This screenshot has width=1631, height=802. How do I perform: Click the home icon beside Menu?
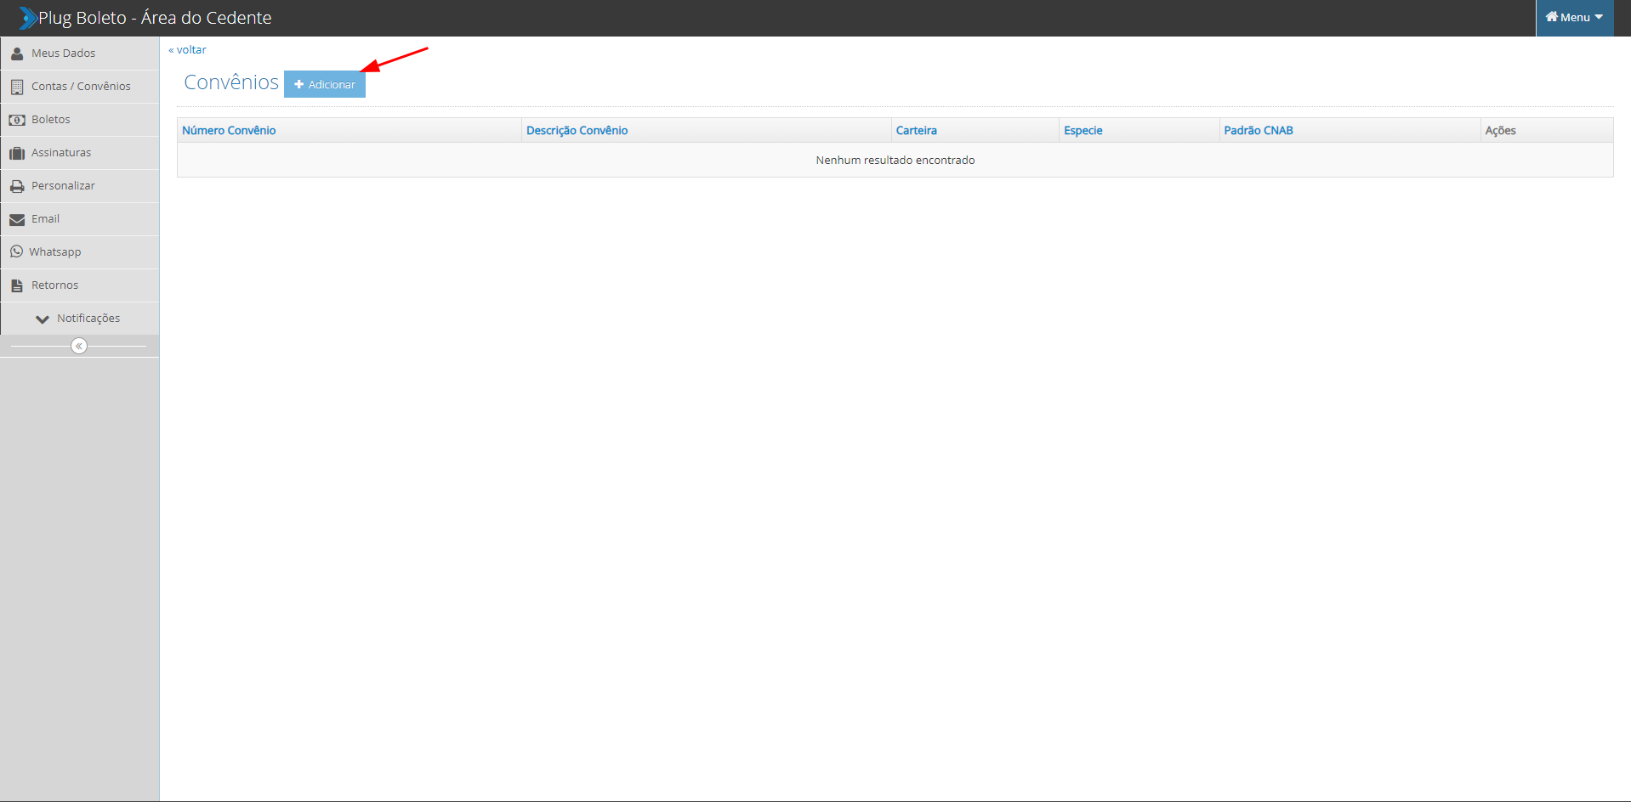click(1552, 17)
